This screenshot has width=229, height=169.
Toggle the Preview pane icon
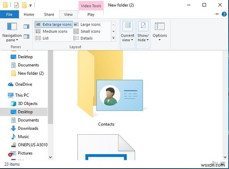(x=26, y=27)
